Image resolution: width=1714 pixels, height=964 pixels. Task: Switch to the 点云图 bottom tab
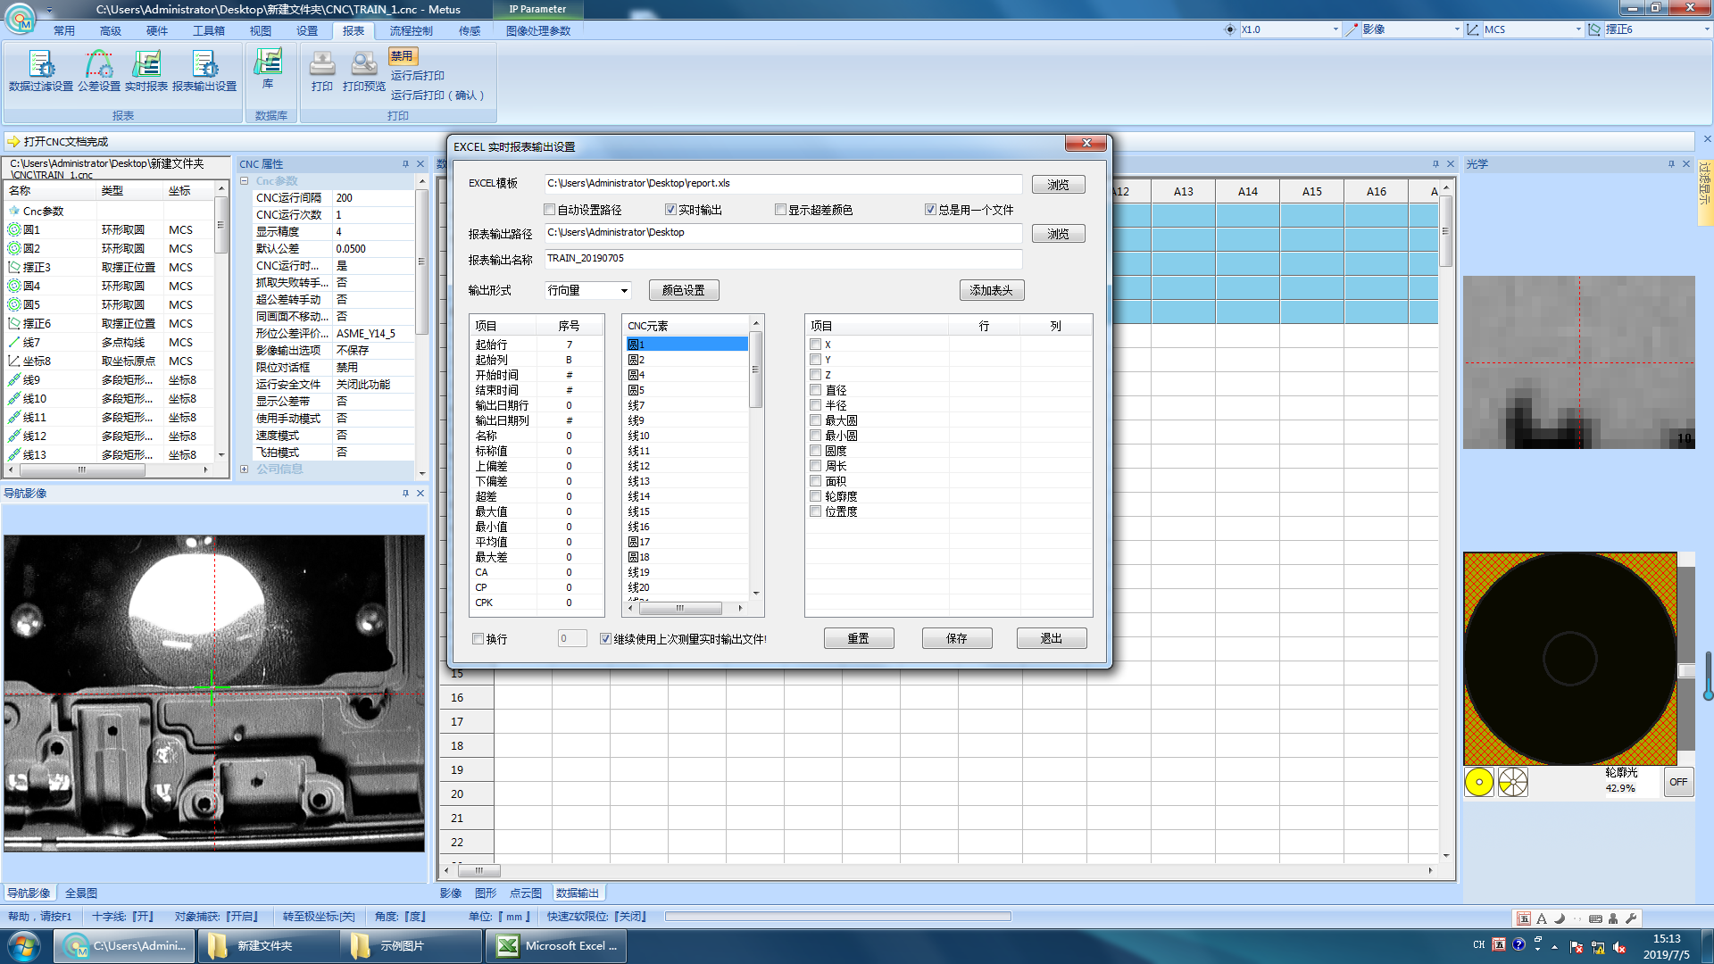(x=525, y=893)
